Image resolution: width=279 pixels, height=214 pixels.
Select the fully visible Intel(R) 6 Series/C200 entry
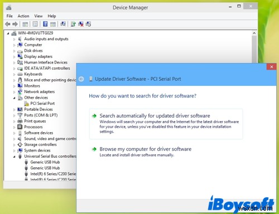click(x=53, y=174)
